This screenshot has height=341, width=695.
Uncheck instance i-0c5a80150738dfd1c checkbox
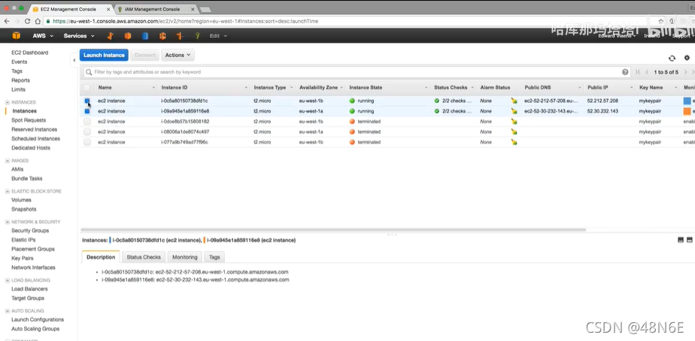pos(87,101)
